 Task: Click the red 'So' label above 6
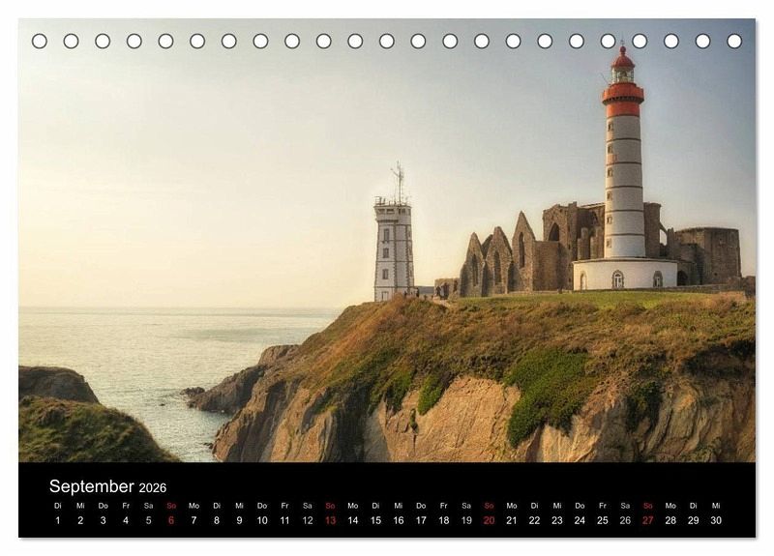[x=171, y=506]
